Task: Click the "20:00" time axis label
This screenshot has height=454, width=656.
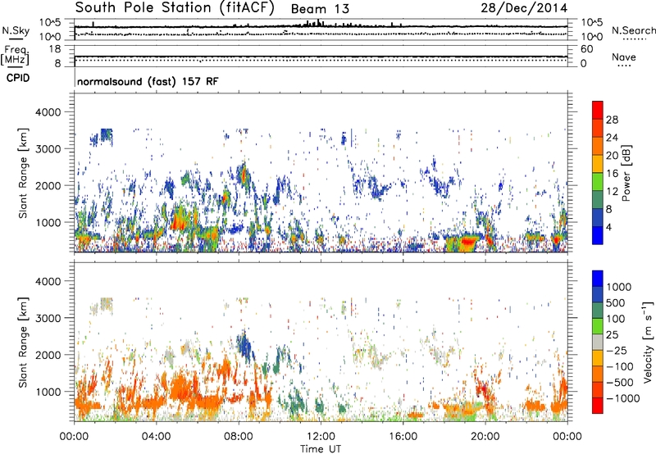Action: click(x=485, y=437)
